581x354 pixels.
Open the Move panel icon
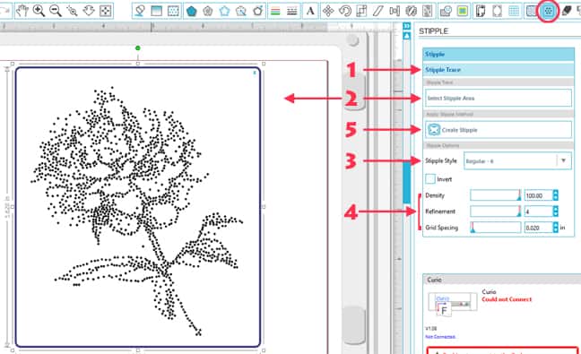point(328,11)
